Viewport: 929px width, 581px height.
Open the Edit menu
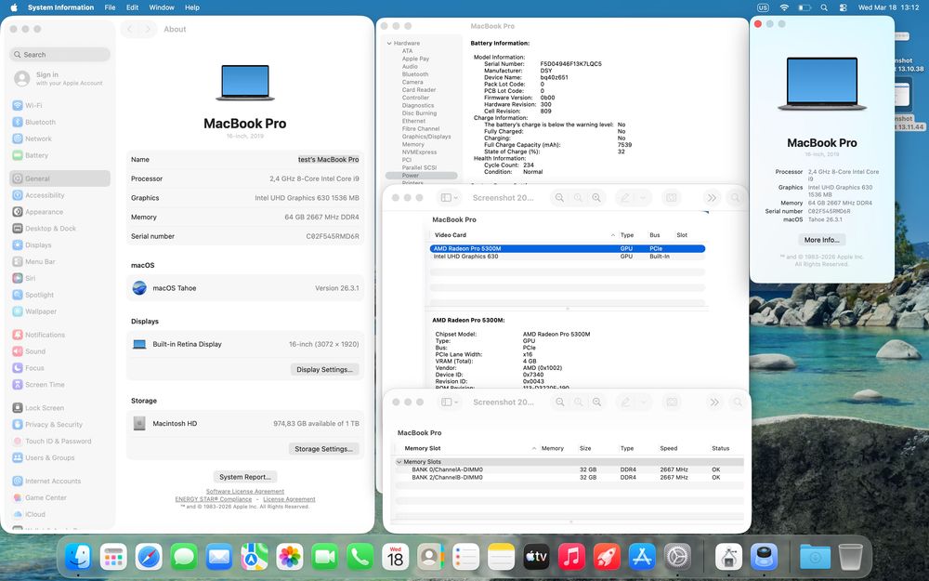coord(133,7)
